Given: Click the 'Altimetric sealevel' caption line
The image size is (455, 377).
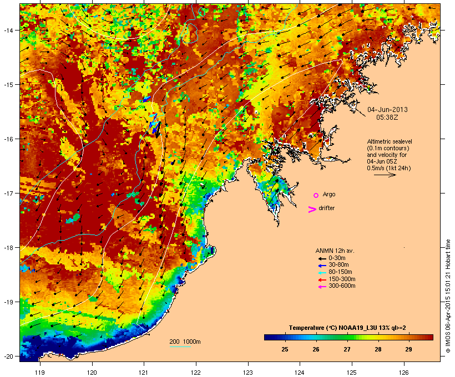Looking at the screenshot, I should (x=390, y=141).
